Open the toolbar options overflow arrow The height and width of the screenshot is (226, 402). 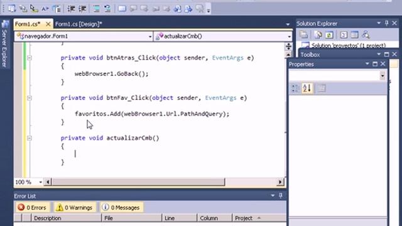point(209,10)
